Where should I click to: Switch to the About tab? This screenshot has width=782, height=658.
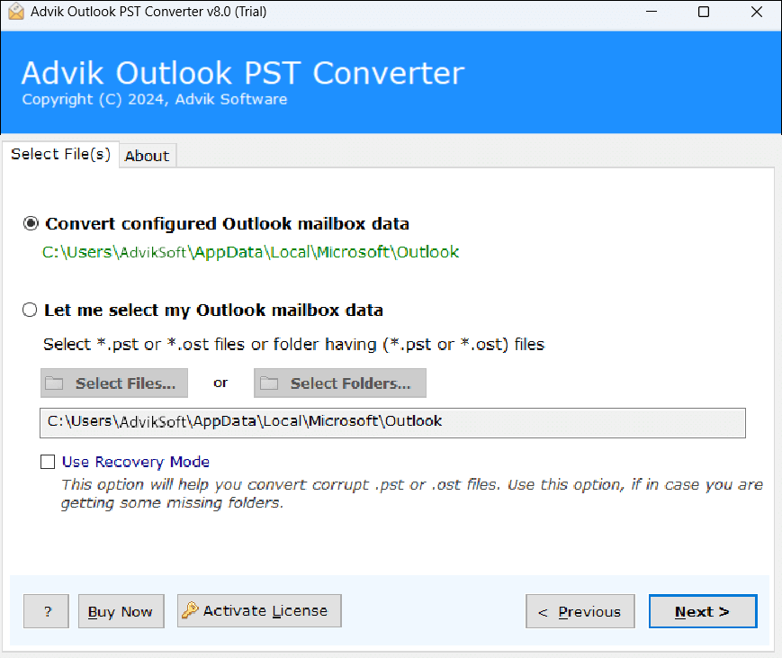tap(147, 156)
